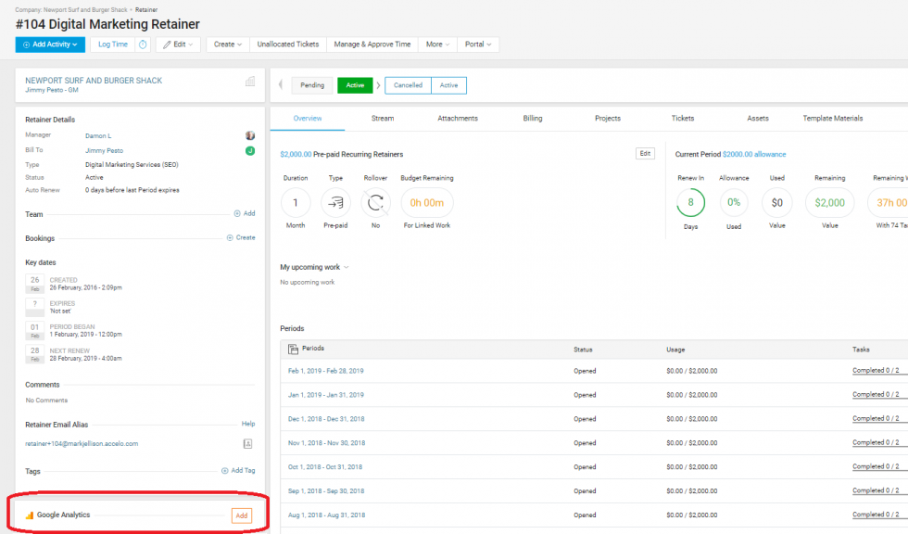Viewport: 908px width, 534px height.
Task: Click the Periods table header icon
Action: coord(293,349)
